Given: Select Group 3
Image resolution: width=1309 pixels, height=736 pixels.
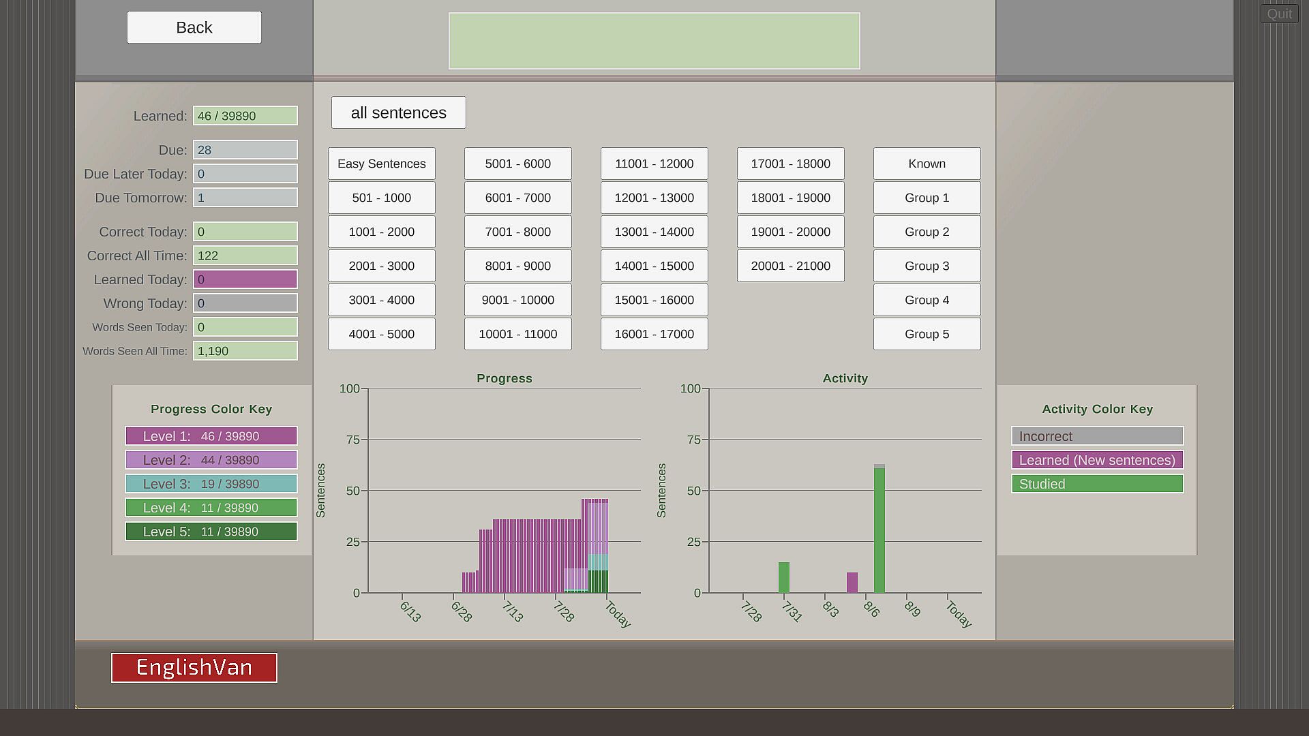Looking at the screenshot, I should [x=927, y=266].
